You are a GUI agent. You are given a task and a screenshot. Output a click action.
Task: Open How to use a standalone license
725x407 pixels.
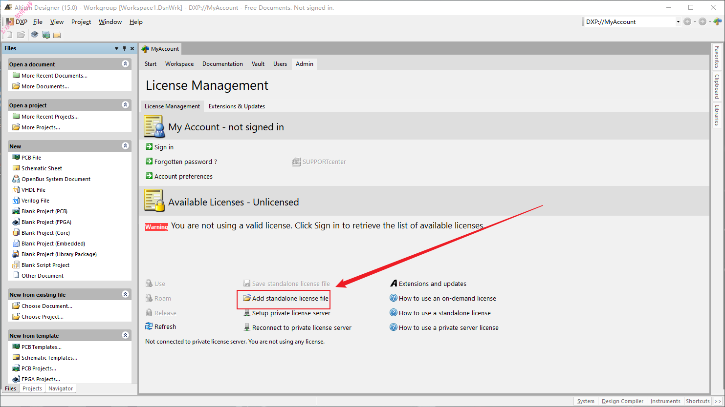445,313
